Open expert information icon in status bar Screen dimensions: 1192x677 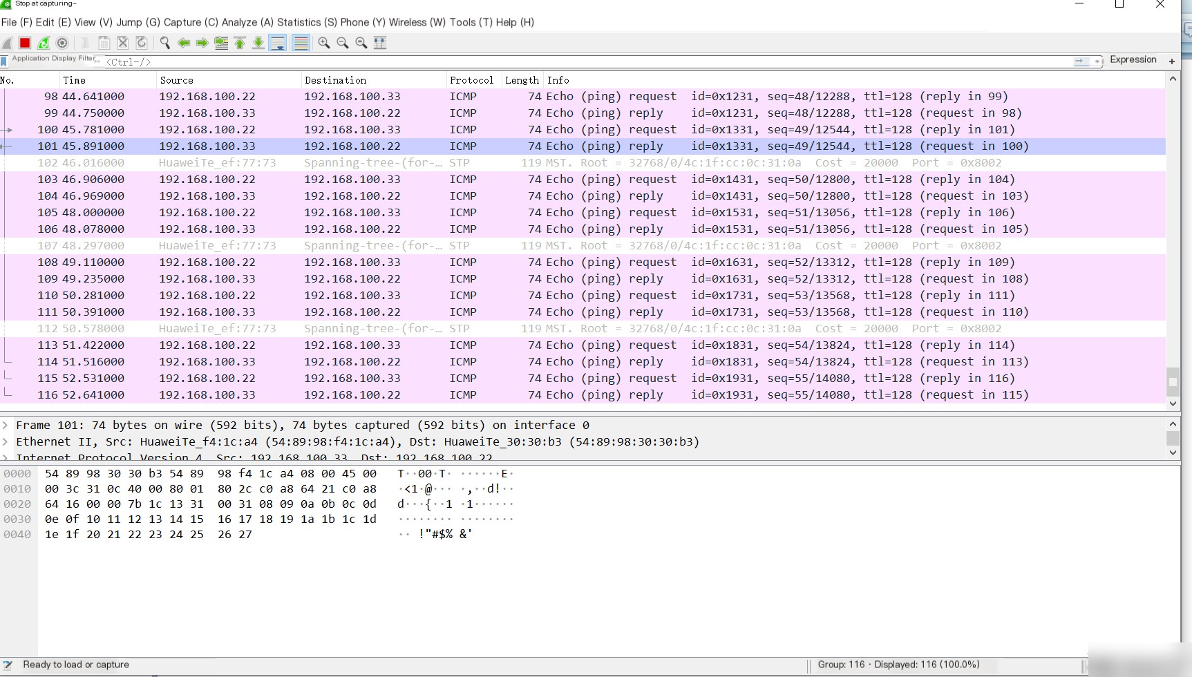tap(8, 665)
